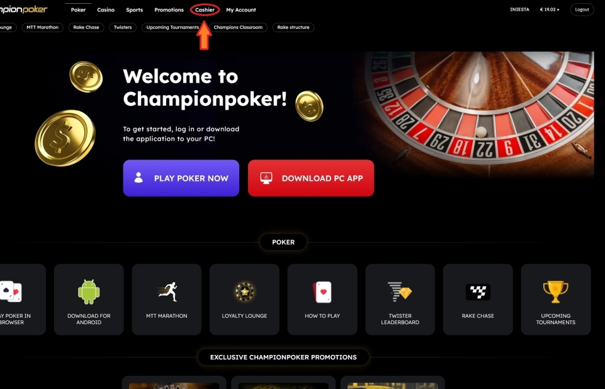Select the Champions Classroom pill
This screenshot has width=605, height=389.
pyautogui.click(x=238, y=28)
